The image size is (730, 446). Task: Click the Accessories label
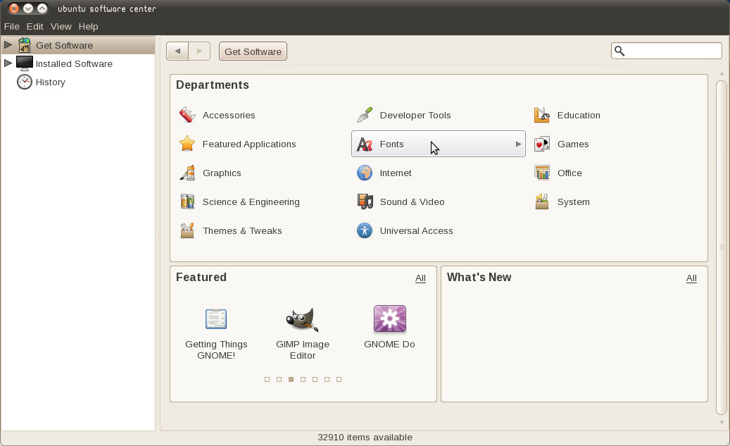pyautogui.click(x=229, y=115)
